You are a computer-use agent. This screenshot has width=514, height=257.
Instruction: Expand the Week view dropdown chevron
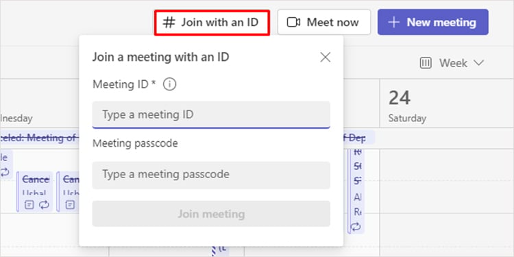tap(478, 63)
